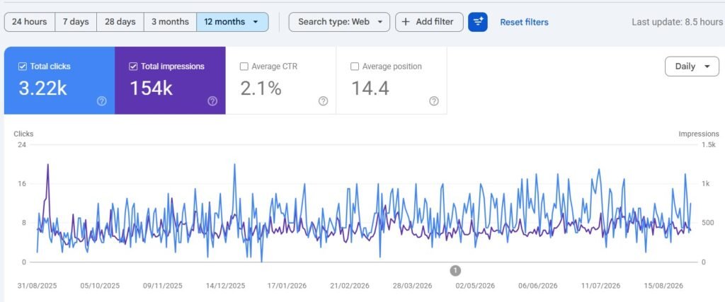Click the 154k total impressions value
The width and height of the screenshot is (725, 302).
152,88
